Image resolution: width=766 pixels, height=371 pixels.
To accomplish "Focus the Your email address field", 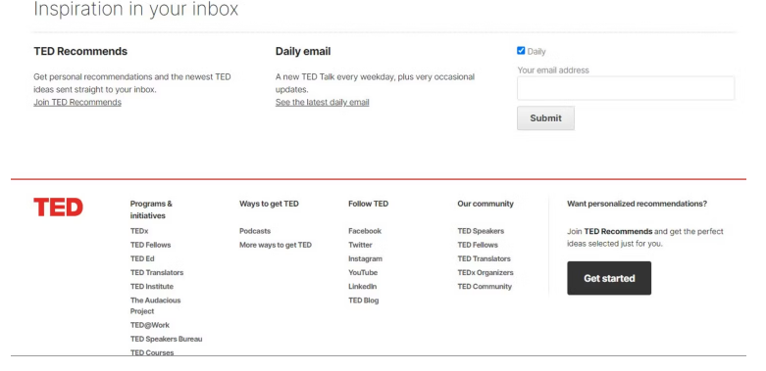I will pos(626,88).
